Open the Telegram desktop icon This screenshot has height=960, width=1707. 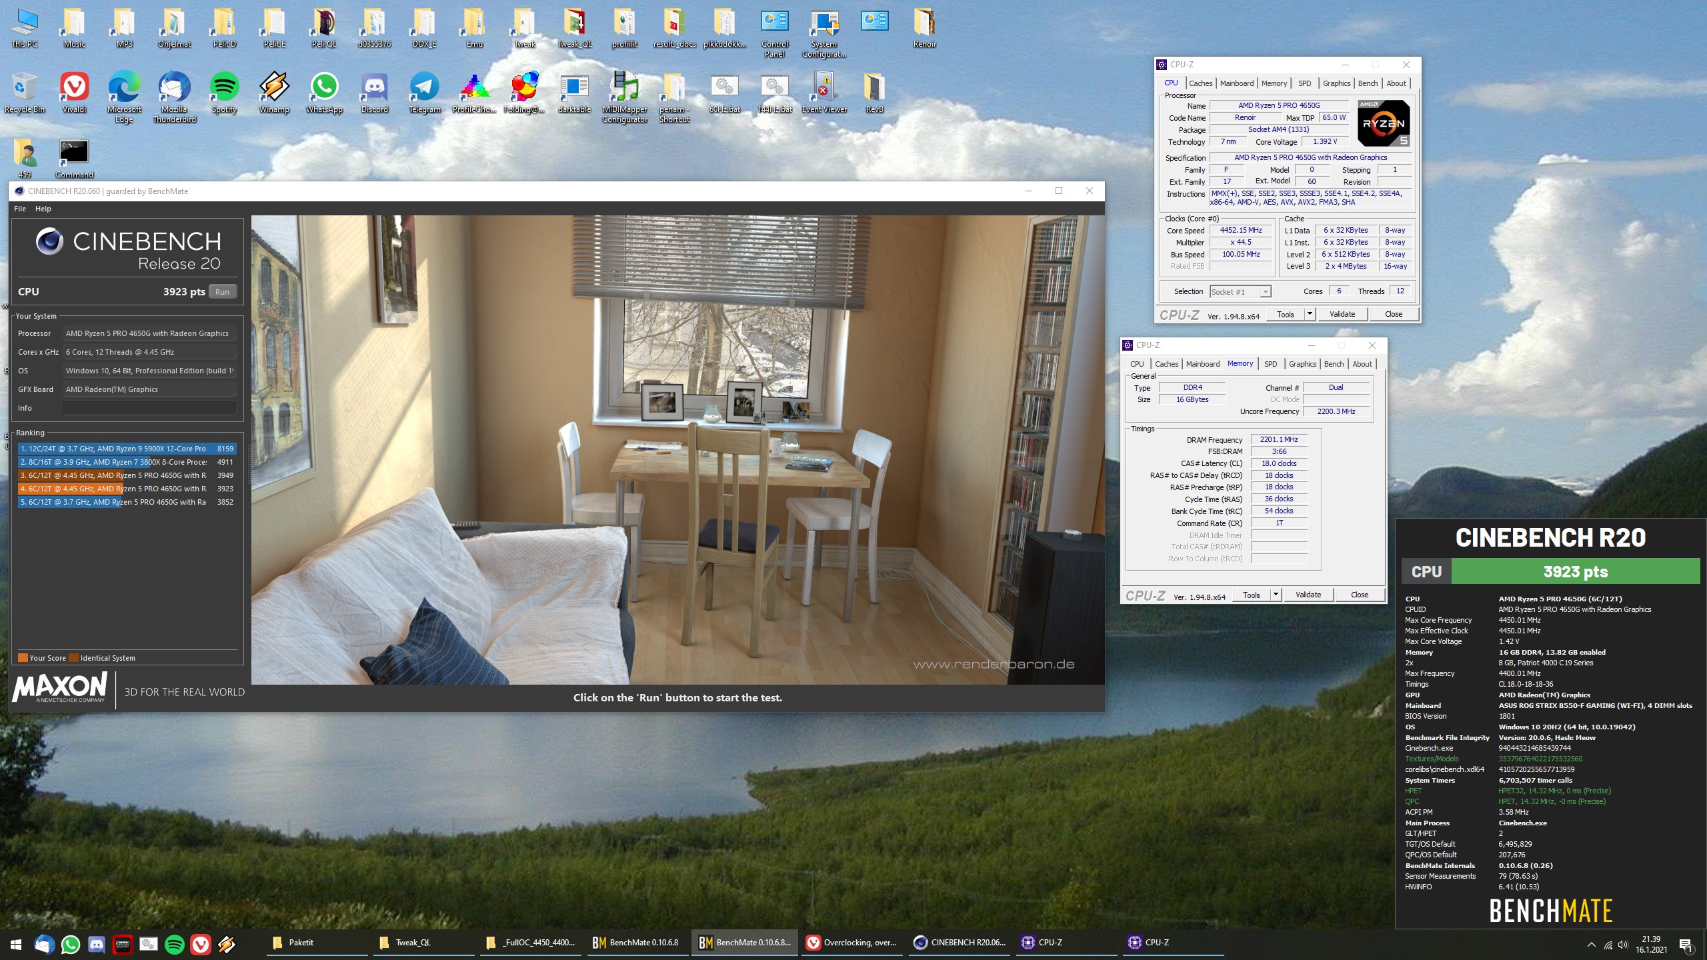(424, 92)
